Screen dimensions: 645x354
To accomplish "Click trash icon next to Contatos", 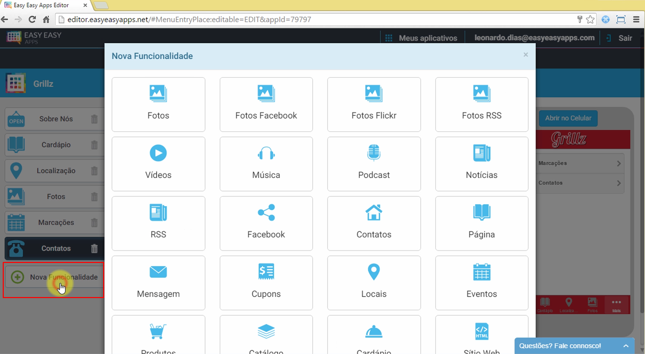I will pyautogui.click(x=94, y=249).
